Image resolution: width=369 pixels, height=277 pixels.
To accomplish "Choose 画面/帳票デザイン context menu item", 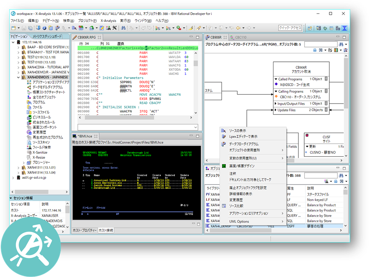I will tap(253, 166).
